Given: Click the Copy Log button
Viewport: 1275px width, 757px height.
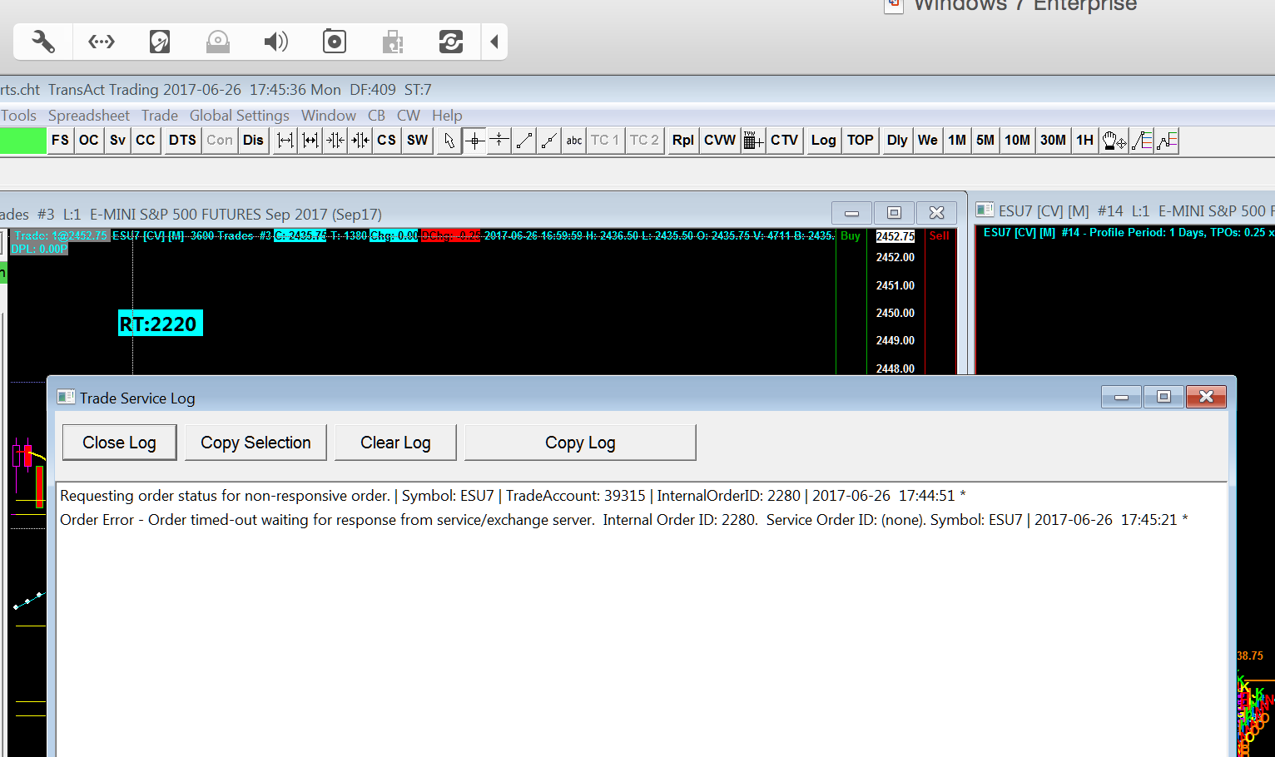Looking at the screenshot, I should point(580,443).
